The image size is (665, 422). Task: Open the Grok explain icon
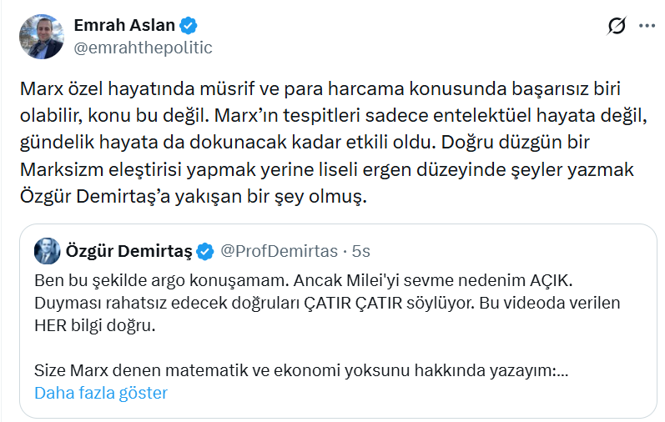click(x=617, y=26)
